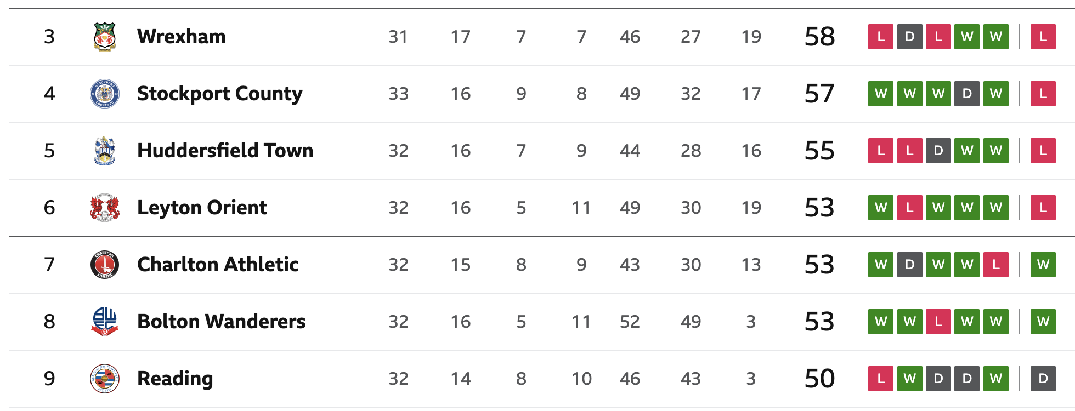The image size is (1075, 411).
Task: Open the Wrexham team link
Action: [x=182, y=37]
